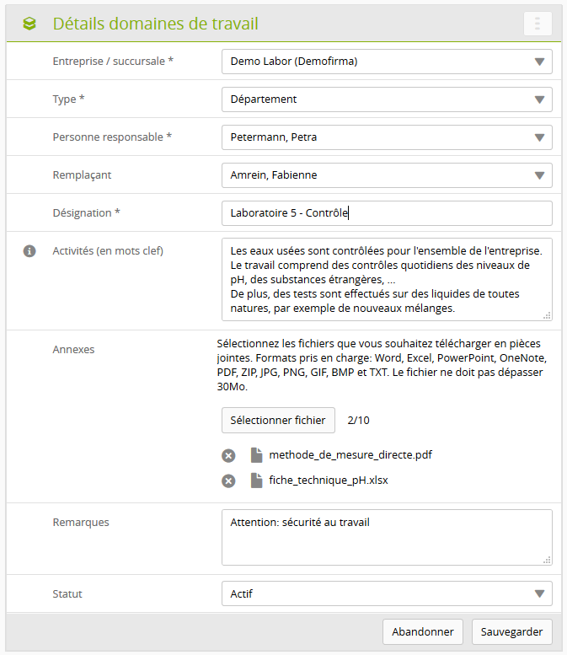Open the three-dot options menu
Viewport: 567px width, 655px height.
coord(538,24)
